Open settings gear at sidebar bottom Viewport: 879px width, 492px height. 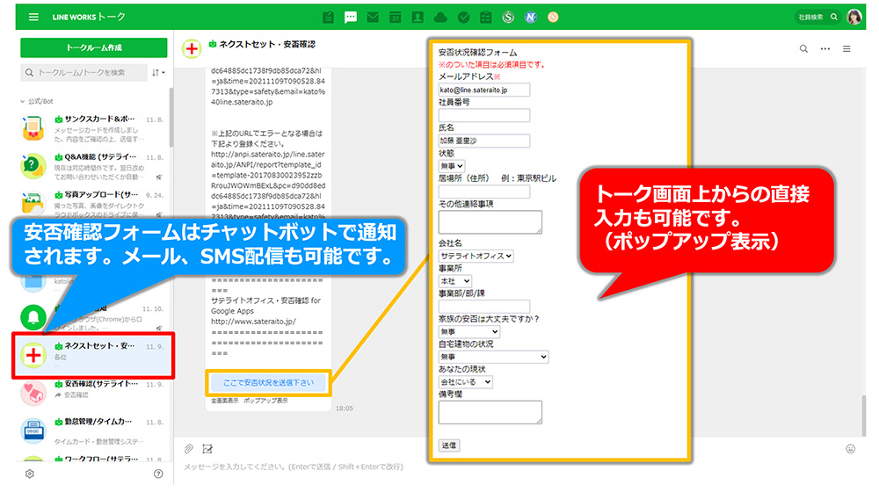pyautogui.click(x=30, y=474)
